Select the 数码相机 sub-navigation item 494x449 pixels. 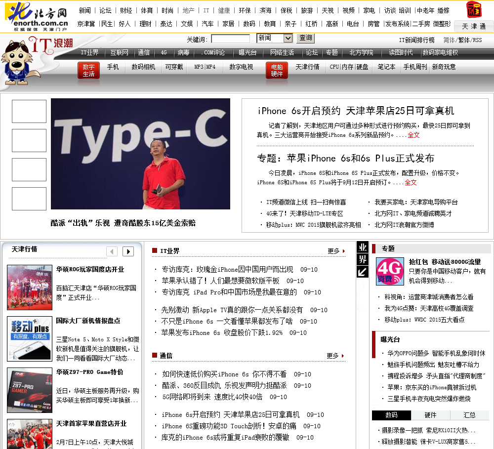point(143,67)
